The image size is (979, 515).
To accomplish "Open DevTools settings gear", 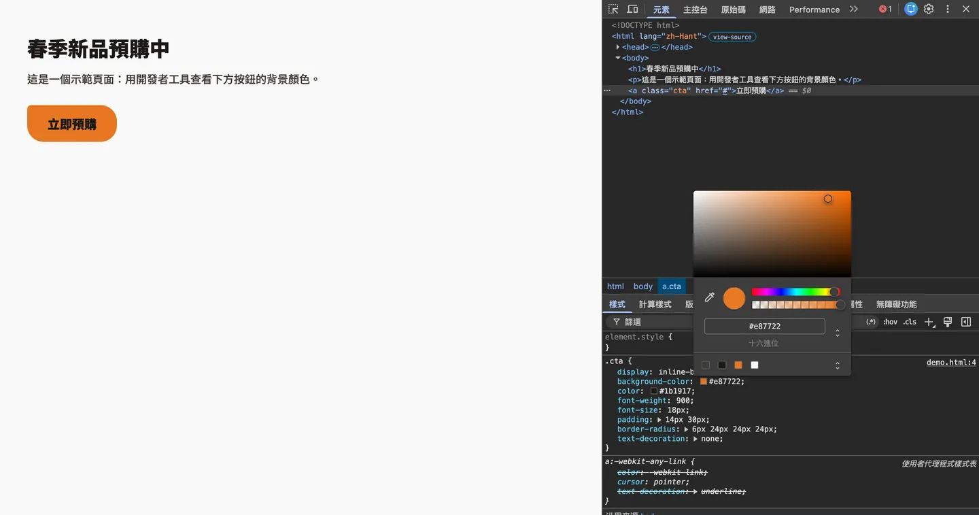I will (x=929, y=10).
